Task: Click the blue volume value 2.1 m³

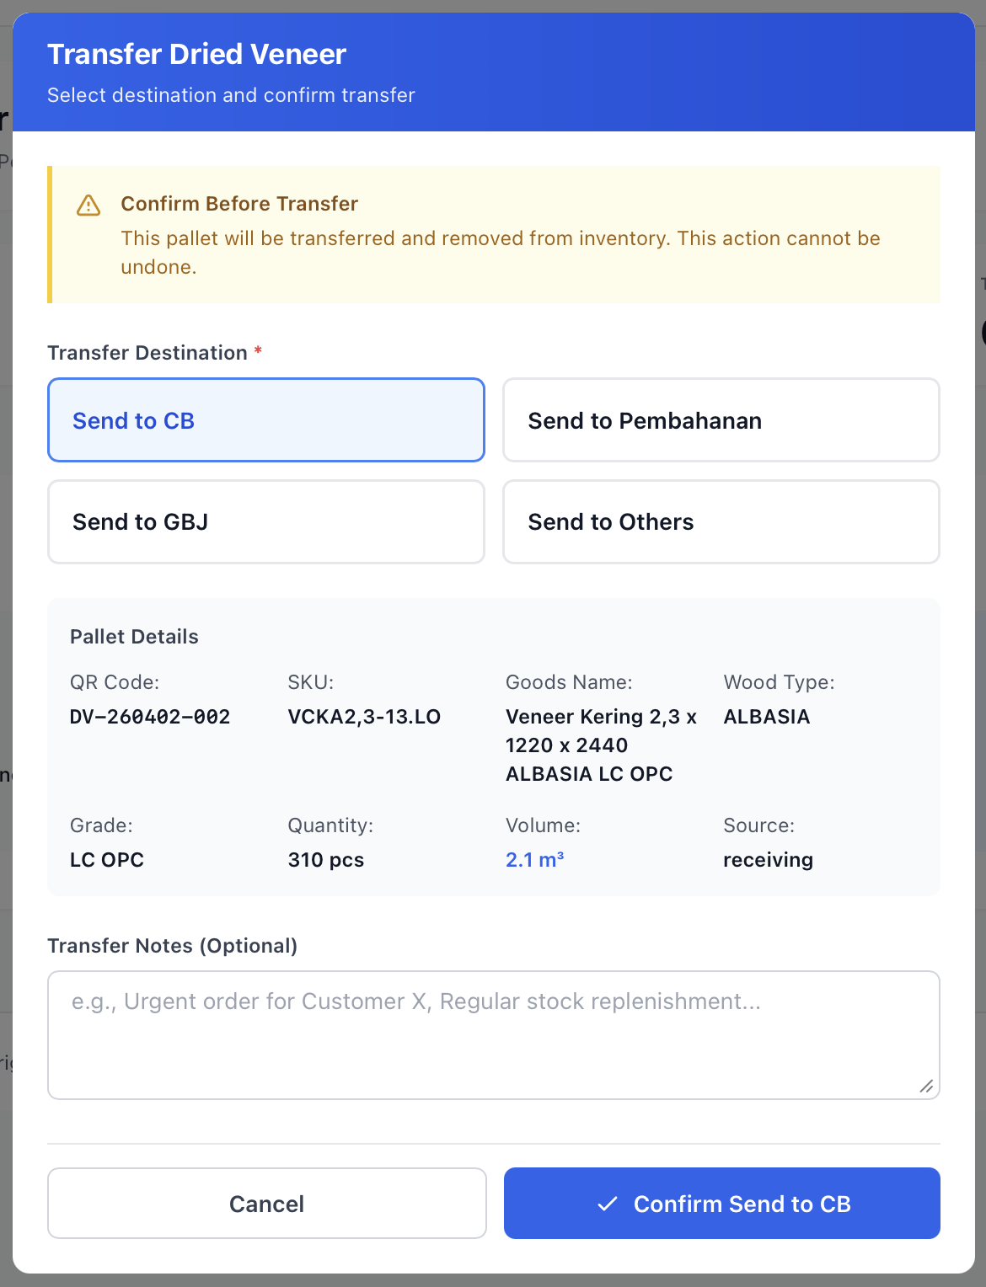Action: (534, 860)
